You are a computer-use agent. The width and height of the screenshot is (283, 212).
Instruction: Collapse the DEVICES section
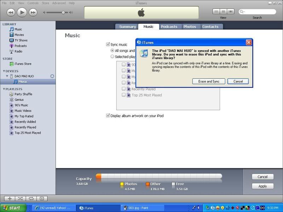[4, 71]
